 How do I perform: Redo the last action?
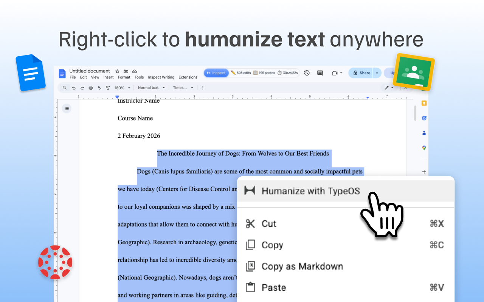pos(82,88)
